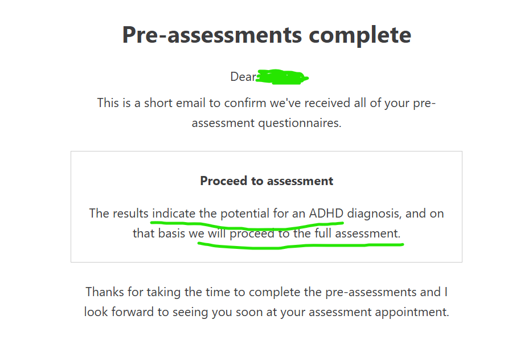Screen dimensions: 508x340
Task: Click the words 'assessment appointment' at the bottom
Action: pyautogui.click(x=379, y=312)
